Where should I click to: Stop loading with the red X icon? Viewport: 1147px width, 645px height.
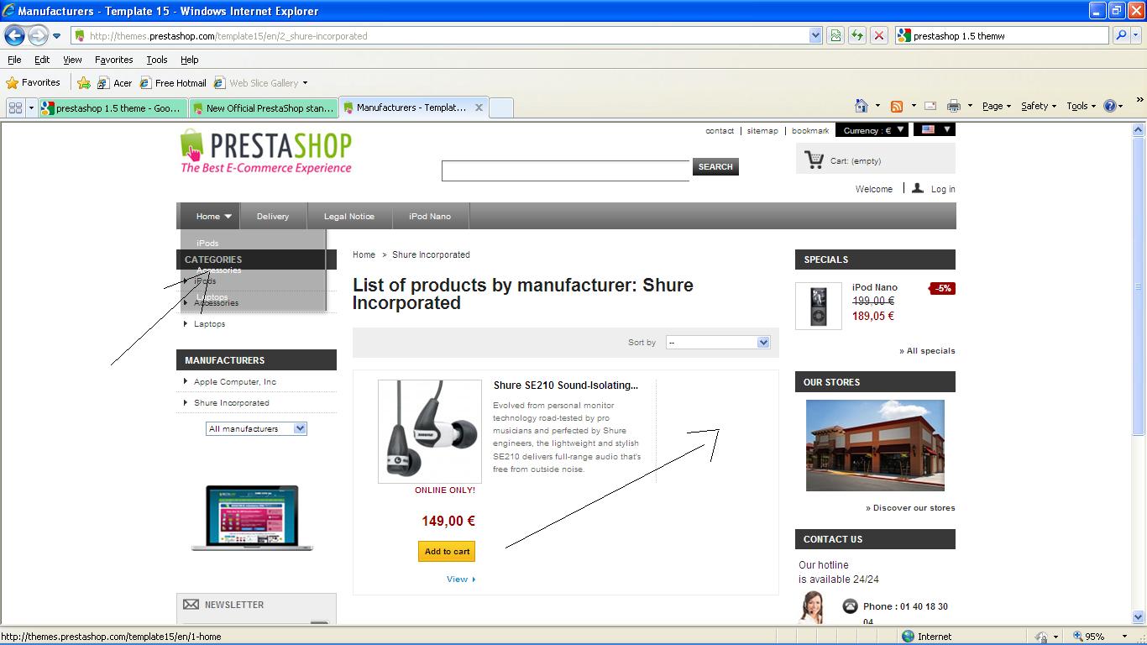click(879, 35)
